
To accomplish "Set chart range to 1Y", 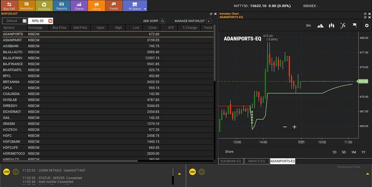I will click(363, 152).
